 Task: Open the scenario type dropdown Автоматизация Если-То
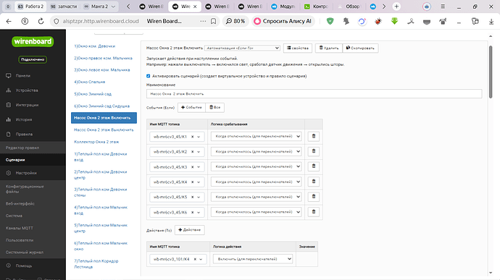242,48
